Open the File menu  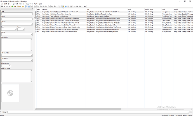point(2,4)
